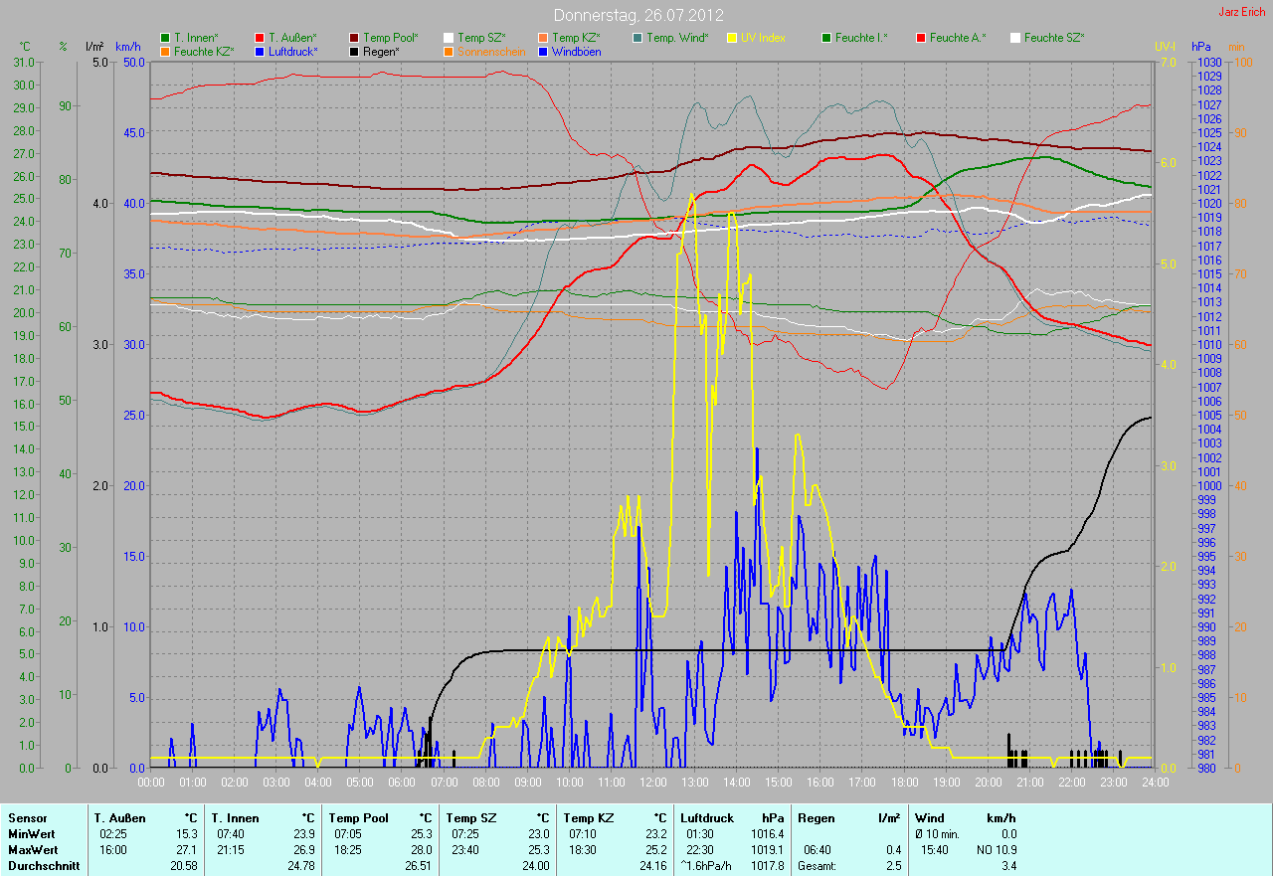This screenshot has width=1273, height=876.
Task: Click the green Feuchte I. legend swatch
Action: [x=826, y=38]
